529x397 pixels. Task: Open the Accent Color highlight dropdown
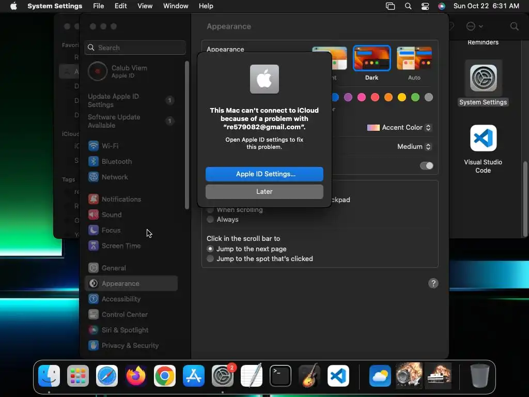(399, 128)
